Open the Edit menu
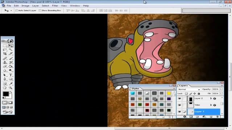Viewport: 232px width, 130px height. click(x=16, y=6)
